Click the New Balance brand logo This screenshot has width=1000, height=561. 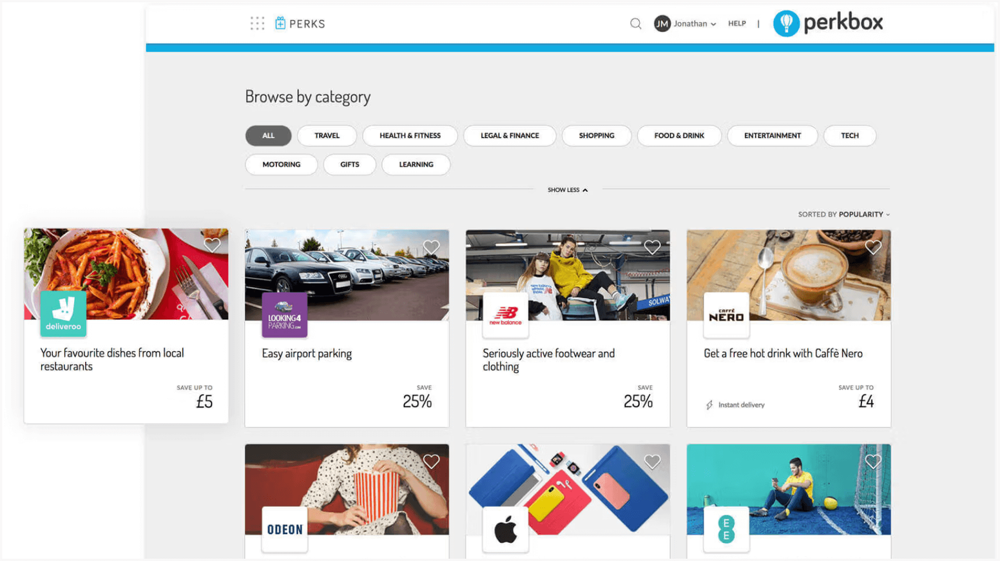(x=506, y=315)
